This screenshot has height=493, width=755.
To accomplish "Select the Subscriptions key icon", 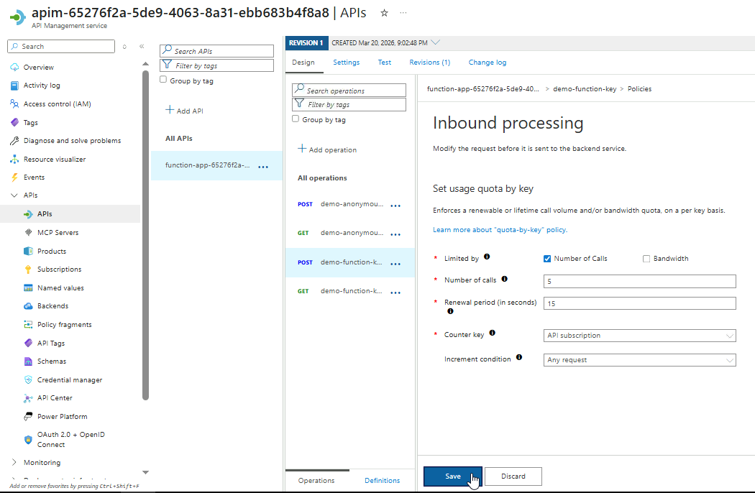I will coord(29,269).
